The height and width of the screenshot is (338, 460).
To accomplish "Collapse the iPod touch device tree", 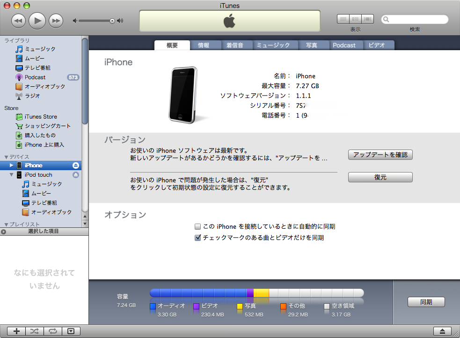I will 12,175.
